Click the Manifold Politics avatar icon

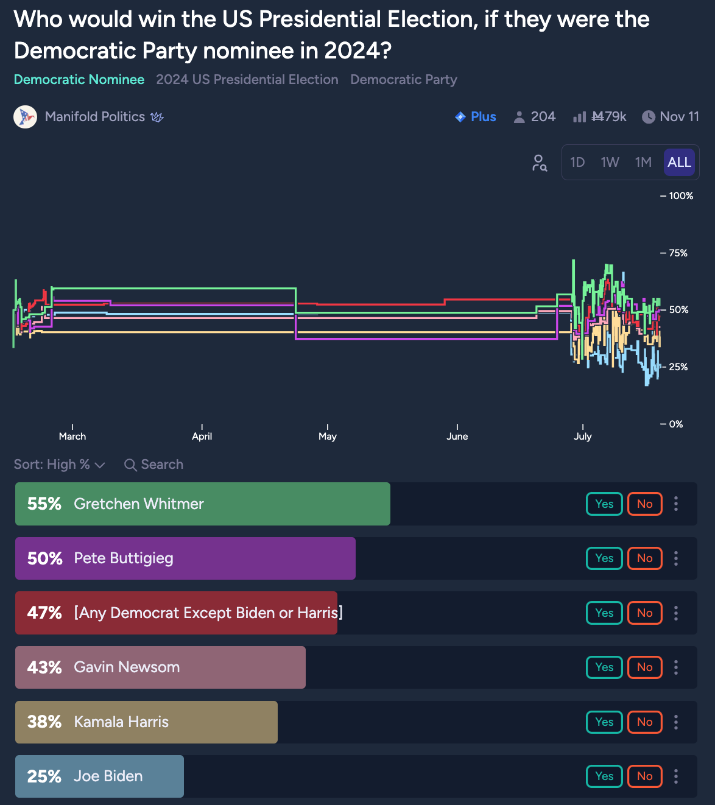[25, 116]
